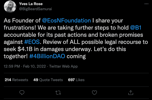This screenshot has height=100, width=152.
Task: Click the 12:59 PM timestamp
Action: click(x=12, y=66)
